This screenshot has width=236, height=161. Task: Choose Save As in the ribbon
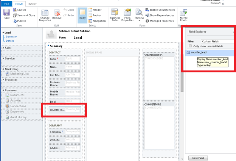coord(19,10)
